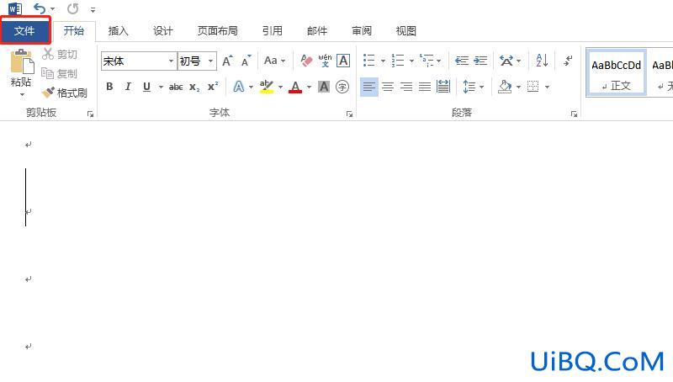This screenshot has height=382, width=673.
Task: Click the Redo icon in quick access toolbar
Action: [x=73, y=8]
